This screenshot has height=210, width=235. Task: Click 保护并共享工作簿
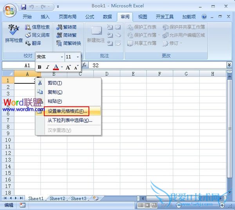pyautogui.click(x=184, y=27)
